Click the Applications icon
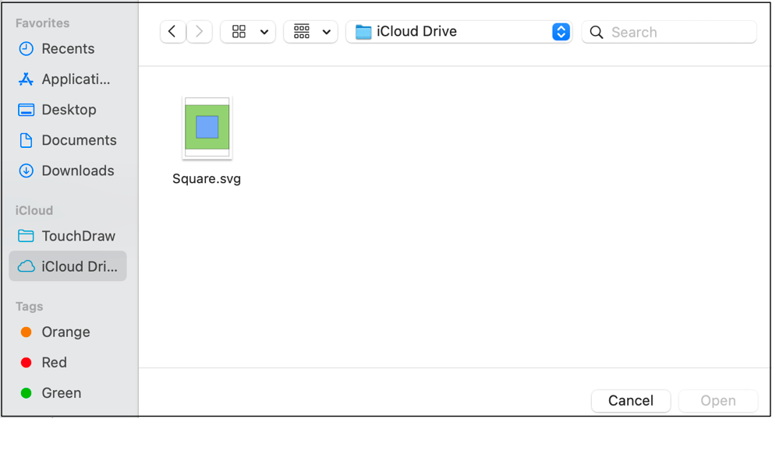Viewport: 772px width, 450px height. pyautogui.click(x=26, y=79)
